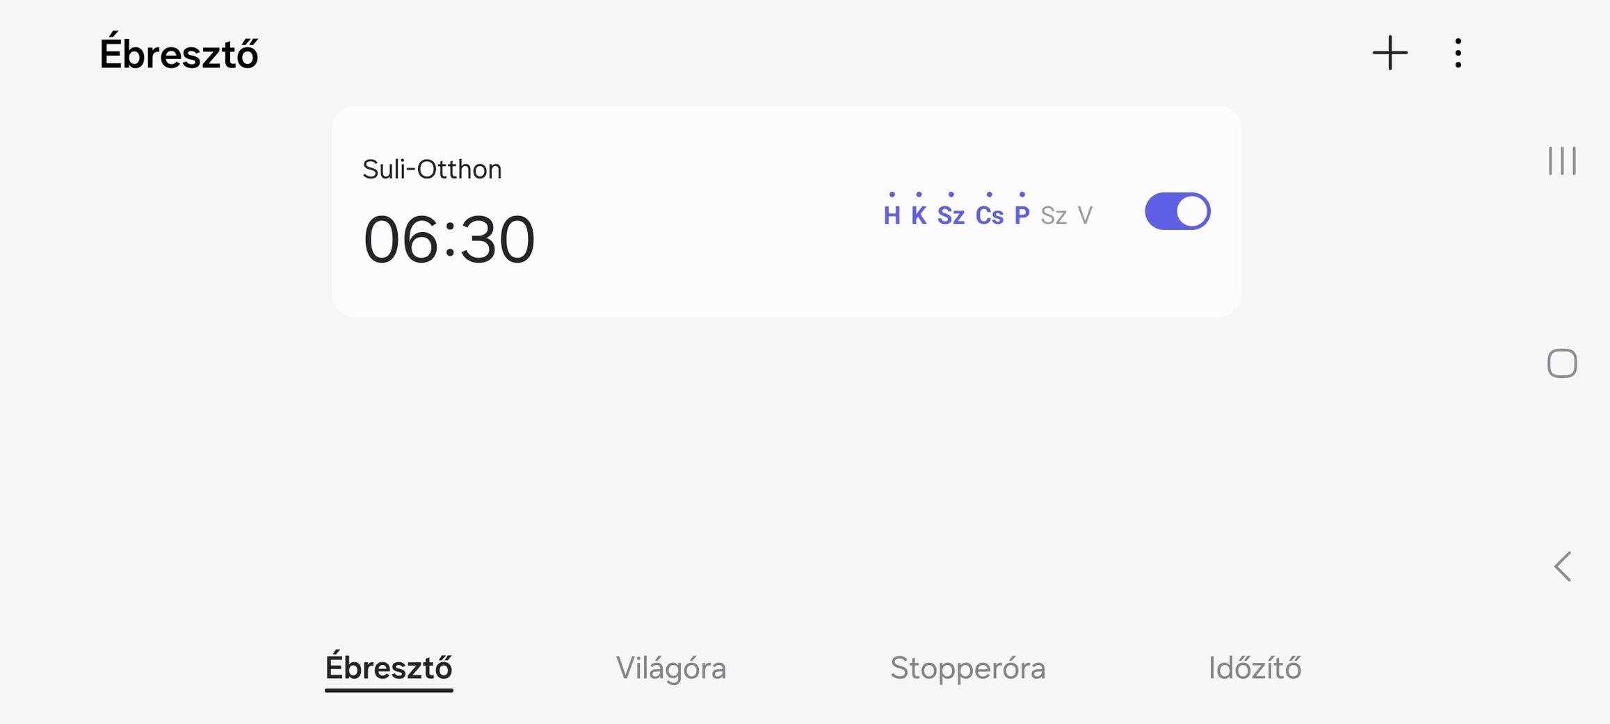Select Sunday (V) on the alarm
1610x724 pixels.
(1085, 215)
